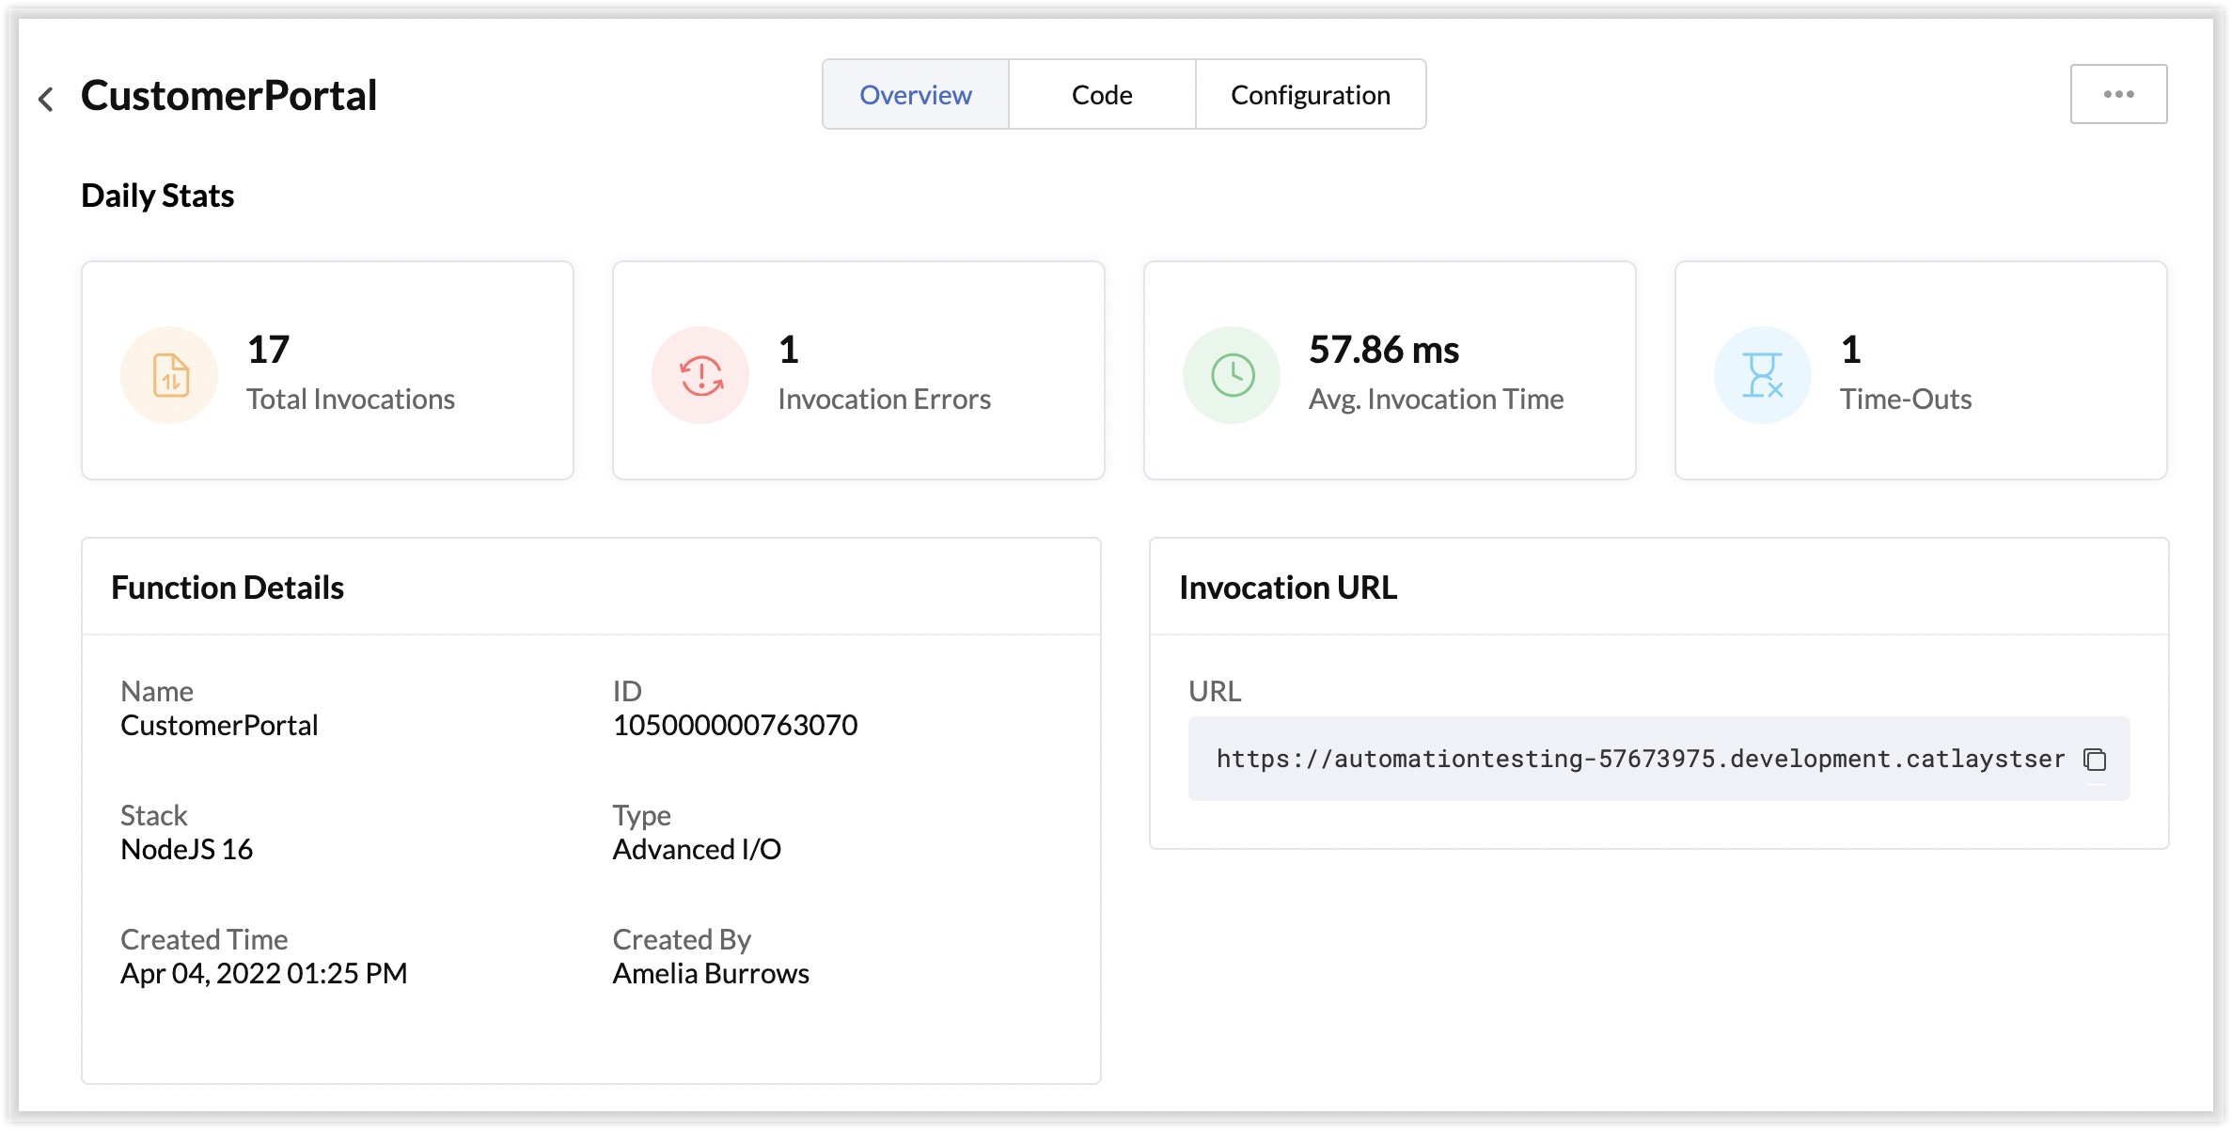Click the 17 total invocations value
The image size is (2232, 1130).
[268, 350]
